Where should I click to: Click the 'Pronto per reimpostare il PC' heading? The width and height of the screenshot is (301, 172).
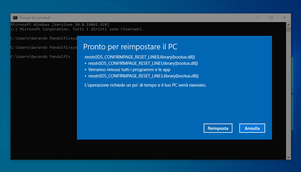pyautogui.click(x=130, y=47)
